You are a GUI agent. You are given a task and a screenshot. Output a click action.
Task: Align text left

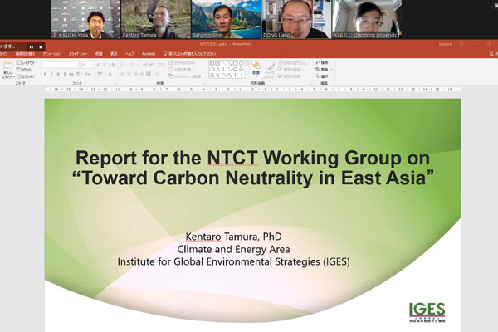tap(122, 74)
